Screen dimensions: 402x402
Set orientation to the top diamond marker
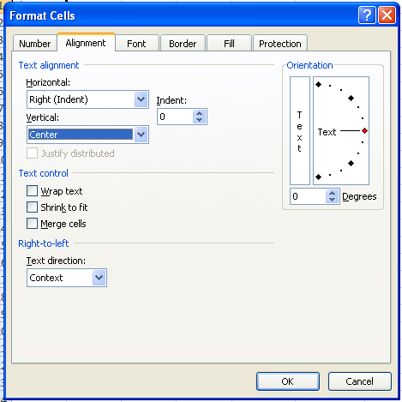point(319,84)
